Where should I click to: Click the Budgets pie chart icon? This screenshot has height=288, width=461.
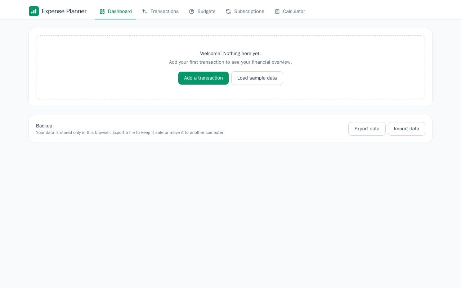point(192,12)
